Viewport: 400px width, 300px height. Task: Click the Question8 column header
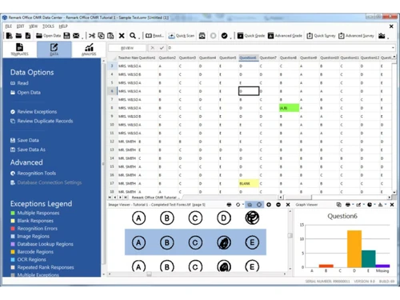click(x=289, y=58)
